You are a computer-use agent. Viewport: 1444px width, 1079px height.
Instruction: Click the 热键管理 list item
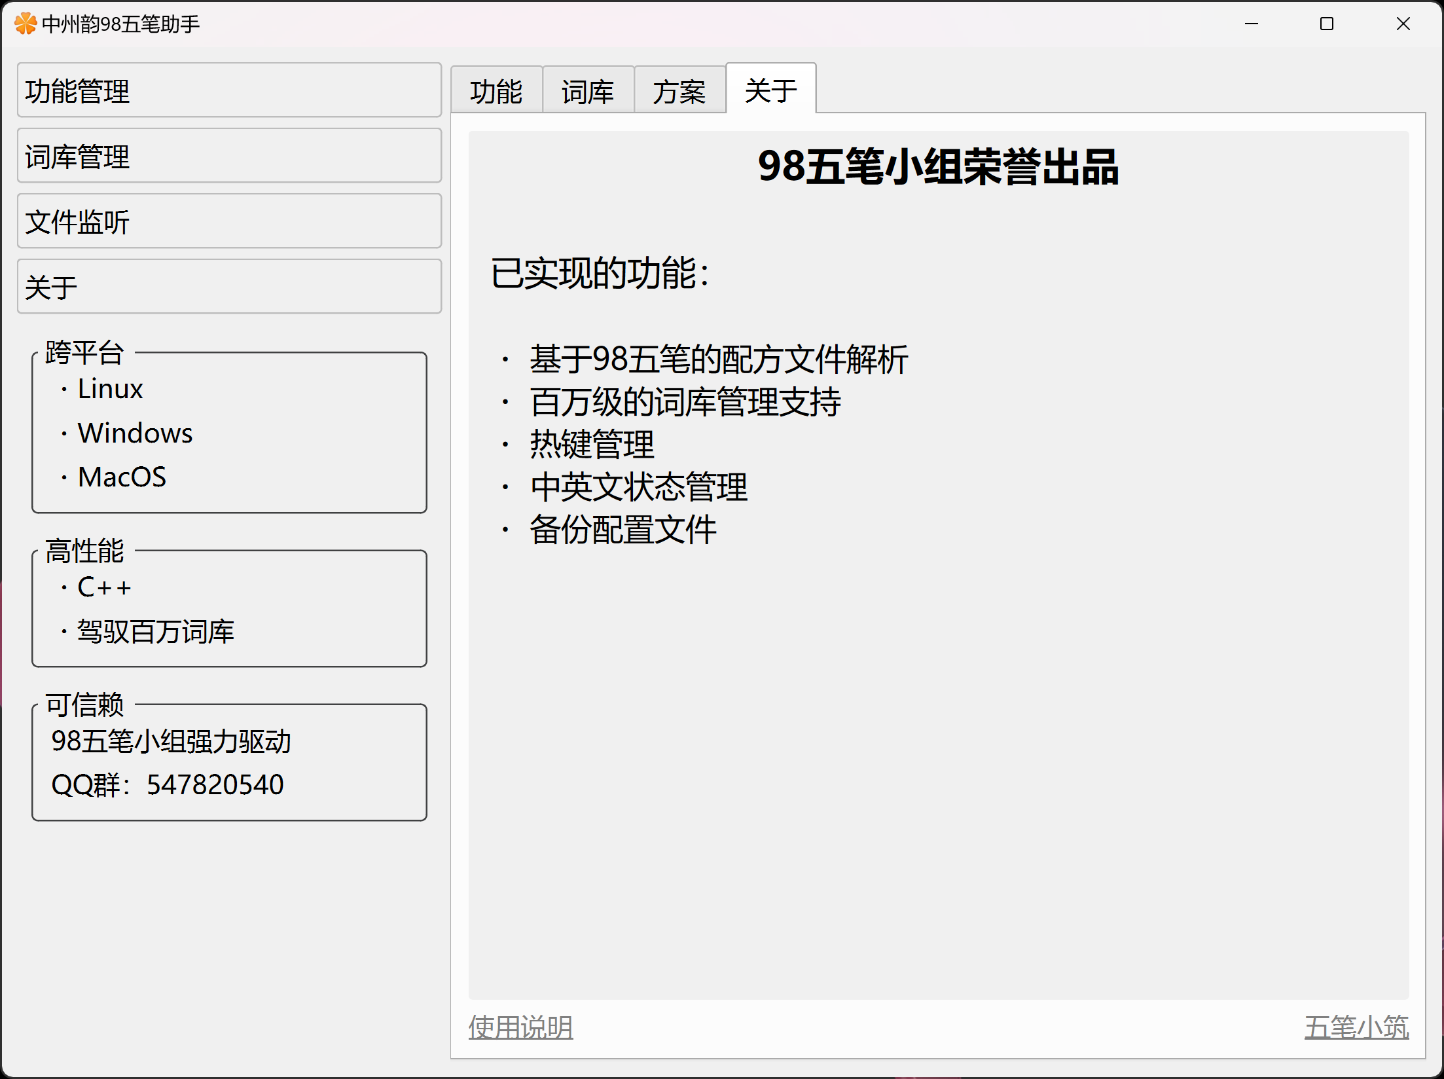(x=592, y=445)
